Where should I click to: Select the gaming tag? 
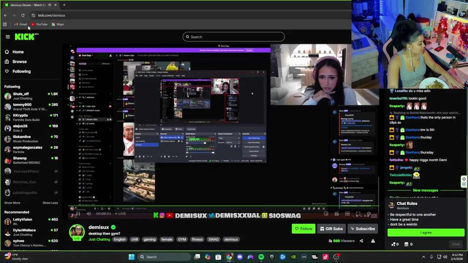click(x=150, y=240)
